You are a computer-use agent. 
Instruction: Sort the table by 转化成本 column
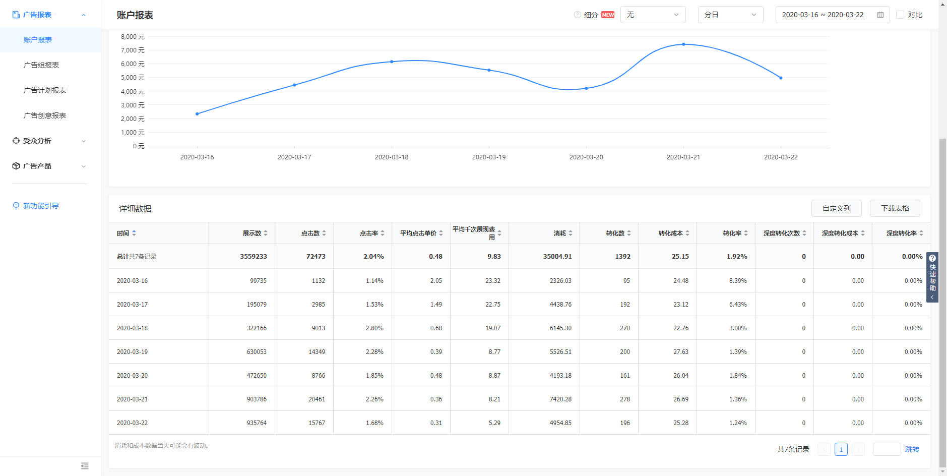point(687,233)
